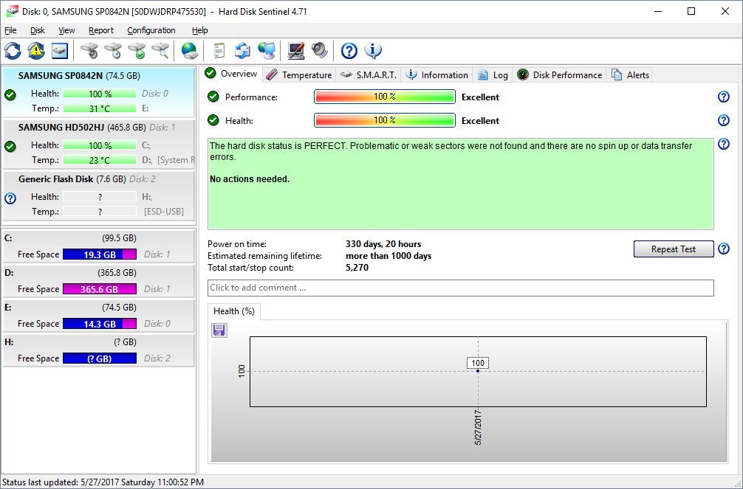Click the '[ESD-USB]' label of flash disk
The image size is (743, 489).
[x=163, y=212]
